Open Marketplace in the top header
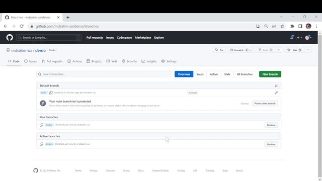The width and height of the screenshot is (322, 181). click(x=143, y=38)
